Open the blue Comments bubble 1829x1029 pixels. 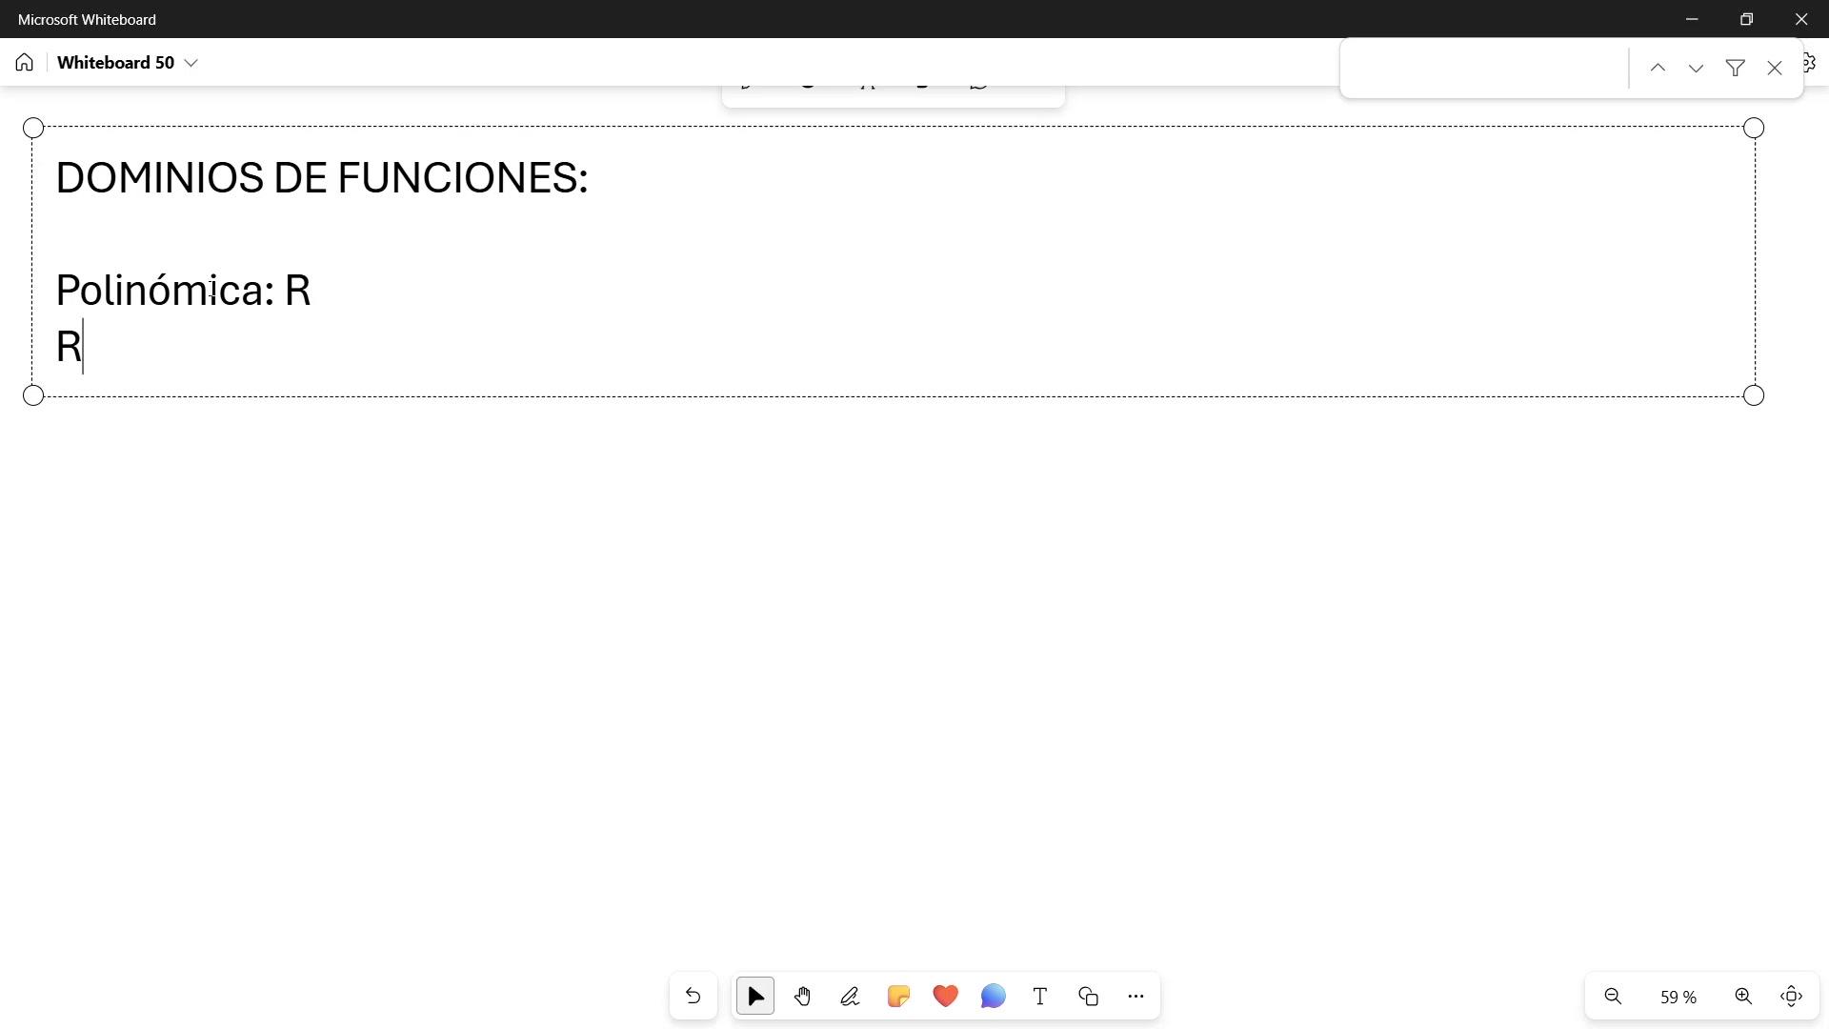point(993,997)
